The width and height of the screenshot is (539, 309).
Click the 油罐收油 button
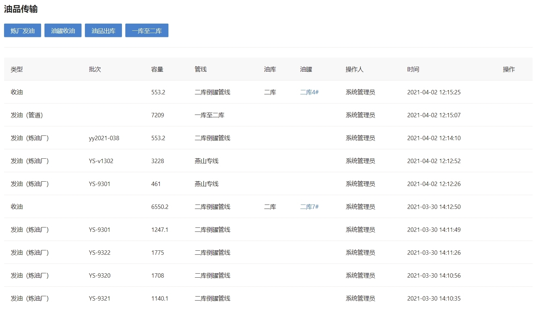[x=63, y=31]
